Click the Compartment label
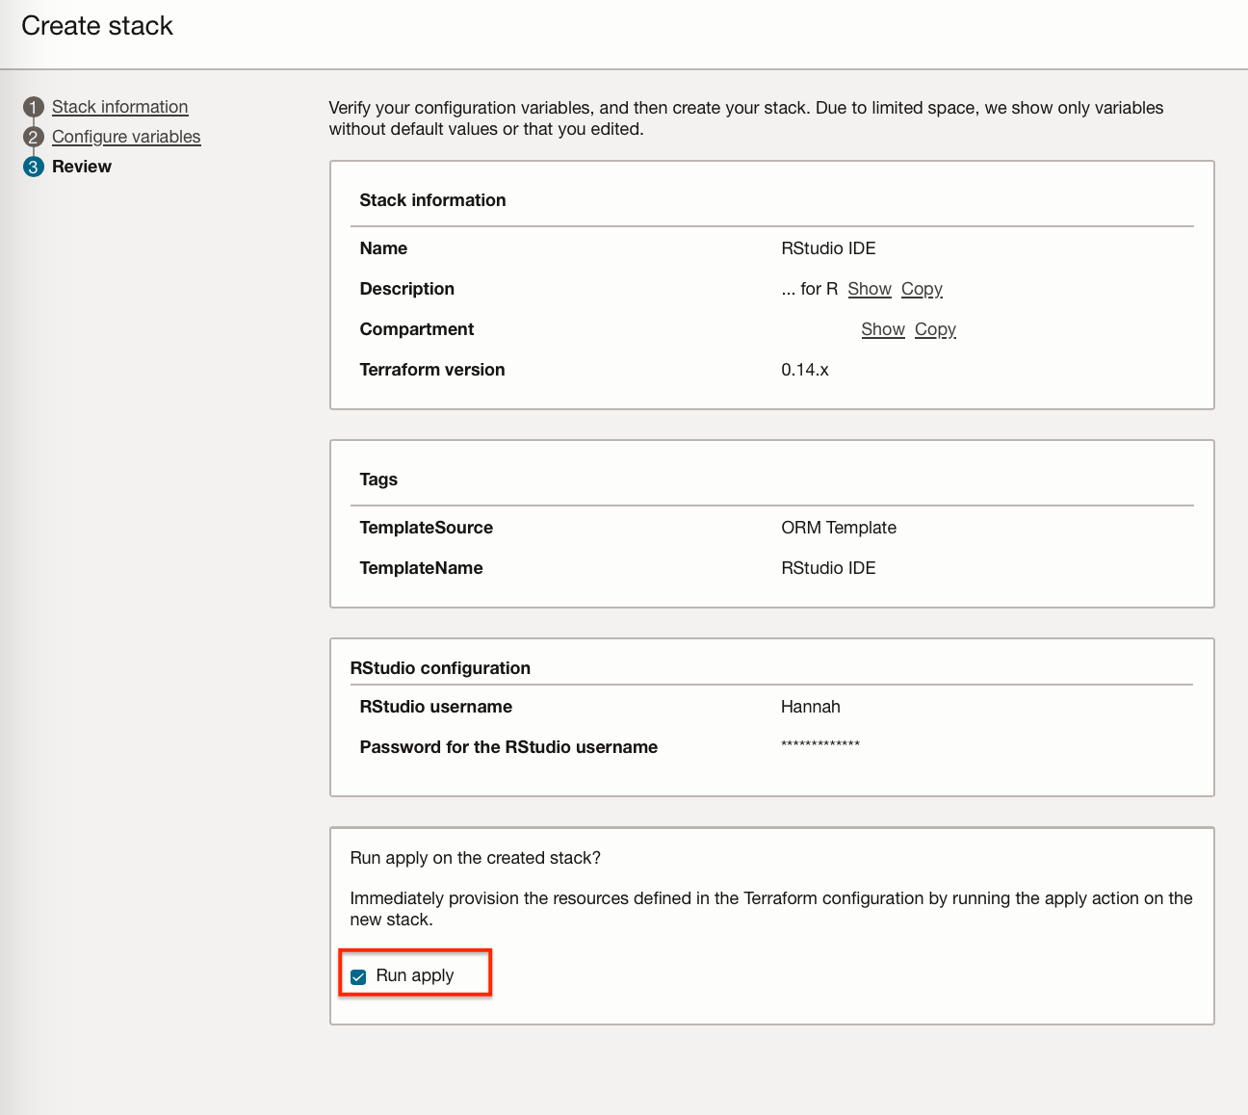This screenshot has width=1248, height=1115. (417, 329)
